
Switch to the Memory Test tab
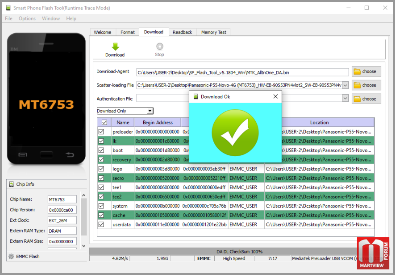tap(214, 32)
